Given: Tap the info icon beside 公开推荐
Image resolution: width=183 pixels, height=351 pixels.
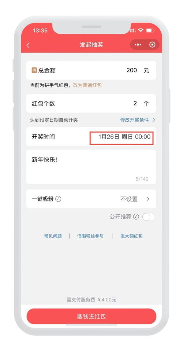Looking at the screenshot, I should [136, 217].
